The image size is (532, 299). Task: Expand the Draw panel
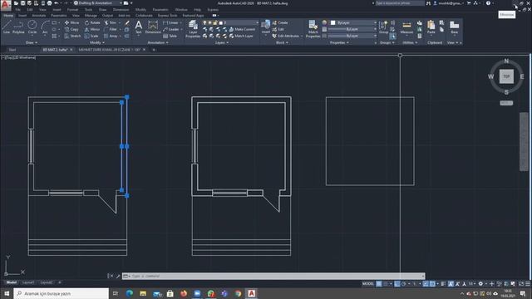click(x=32, y=42)
